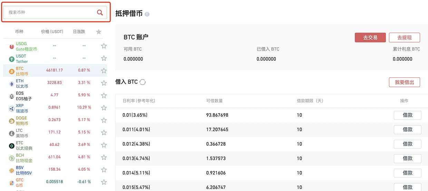The height and width of the screenshot is (191, 428).
Task: Click 借款 for the 0.012(4.38%) rate
Action: (x=407, y=144)
